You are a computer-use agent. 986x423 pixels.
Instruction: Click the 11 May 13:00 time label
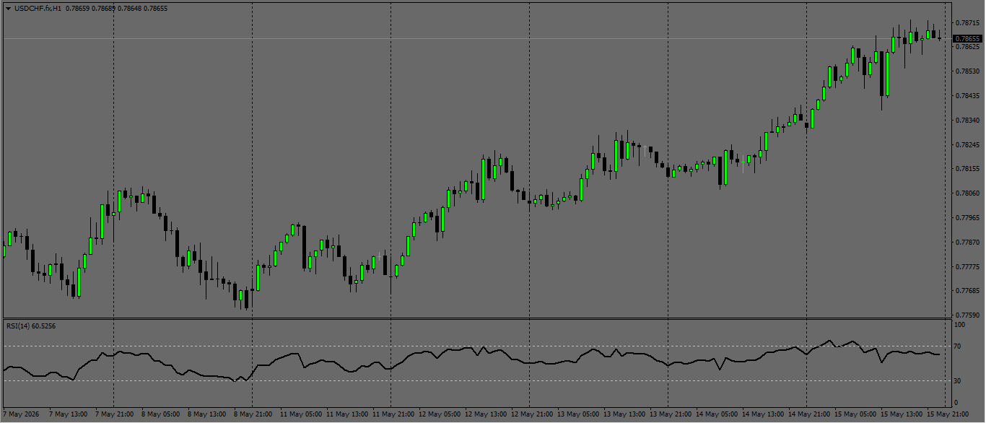tap(346, 415)
